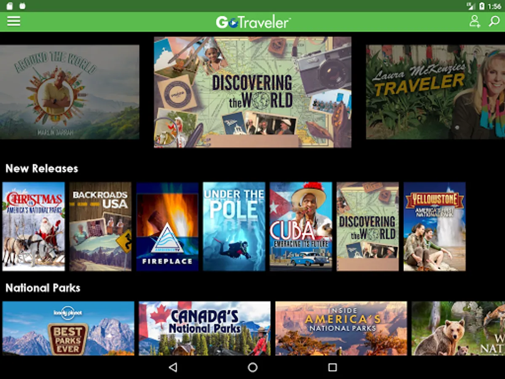Tap Android recent apps button
The image size is (505, 379).
332,367
